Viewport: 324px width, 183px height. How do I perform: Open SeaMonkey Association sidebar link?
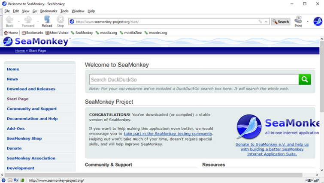[31, 158]
